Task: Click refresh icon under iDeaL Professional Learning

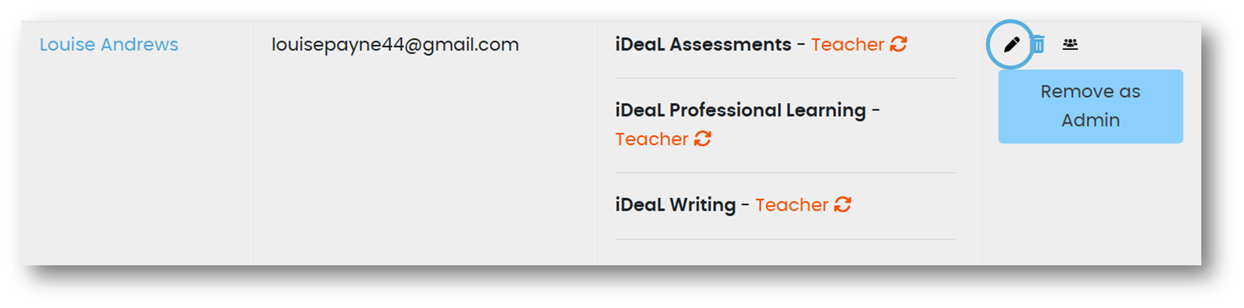Action: click(703, 139)
